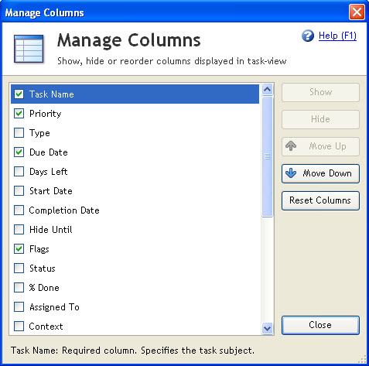Select the Hide Until entry

pyautogui.click(x=135, y=230)
